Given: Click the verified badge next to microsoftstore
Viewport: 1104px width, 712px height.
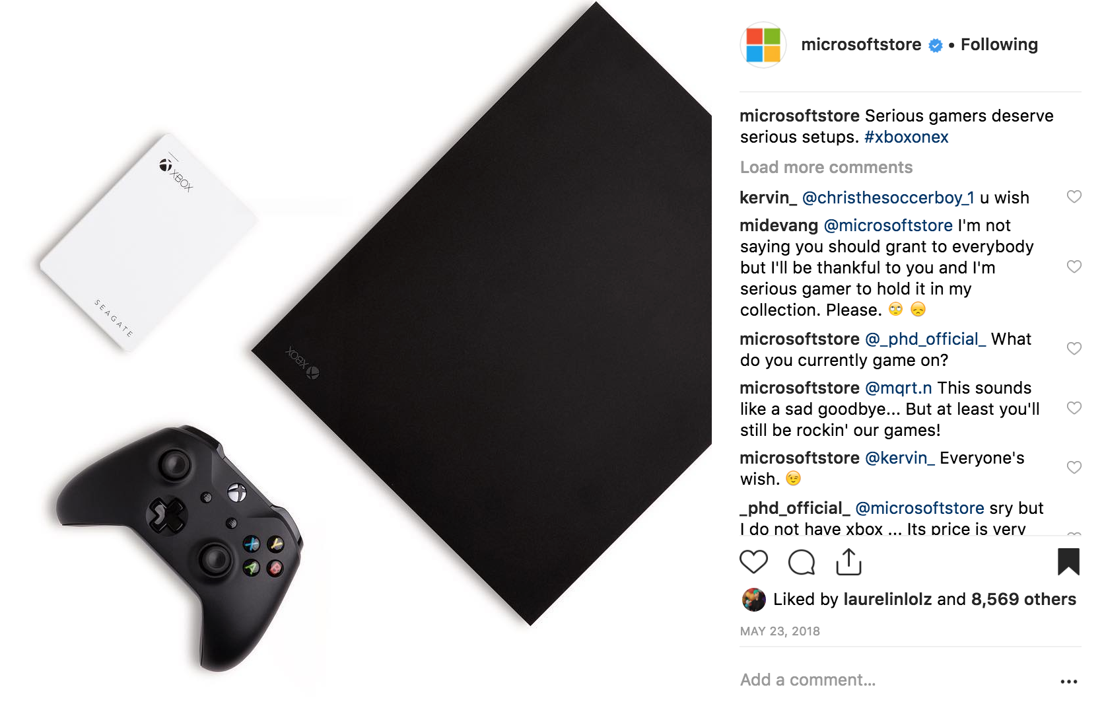Looking at the screenshot, I should coord(936,46).
